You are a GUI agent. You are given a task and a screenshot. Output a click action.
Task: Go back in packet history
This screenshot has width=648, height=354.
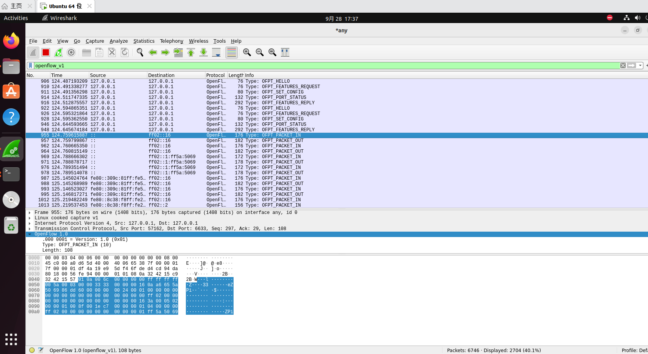(x=153, y=52)
